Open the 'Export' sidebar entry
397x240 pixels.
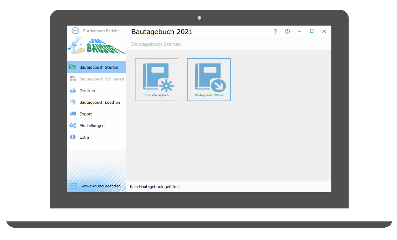pos(86,114)
